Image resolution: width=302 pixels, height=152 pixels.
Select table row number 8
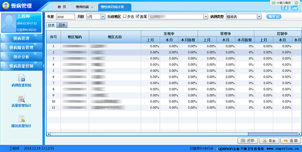pyautogui.click(x=174, y=90)
